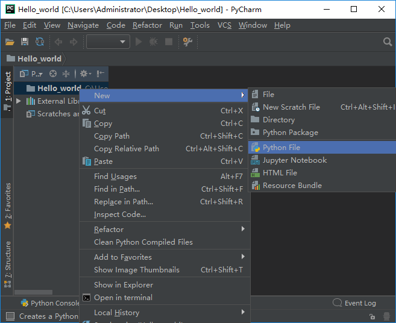Open the File menu
Image resolution: width=396 pixels, height=323 pixels.
tap(10, 25)
